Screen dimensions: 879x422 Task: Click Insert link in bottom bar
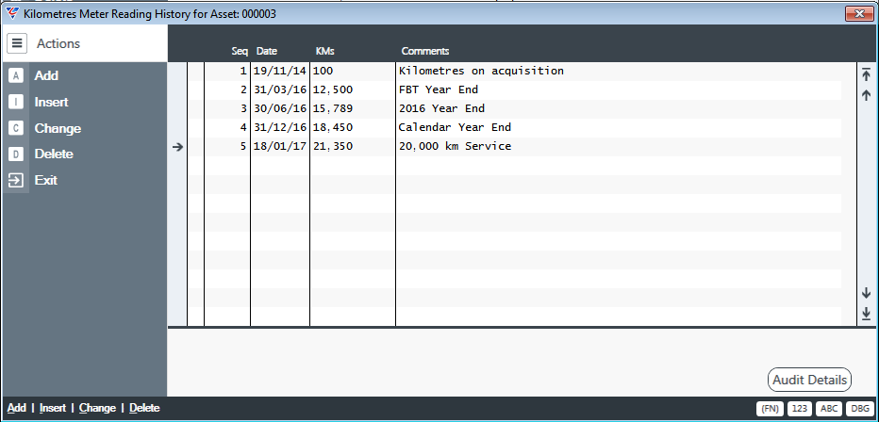pyautogui.click(x=53, y=408)
